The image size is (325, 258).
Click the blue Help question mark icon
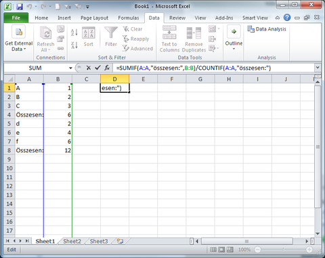point(287,18)
